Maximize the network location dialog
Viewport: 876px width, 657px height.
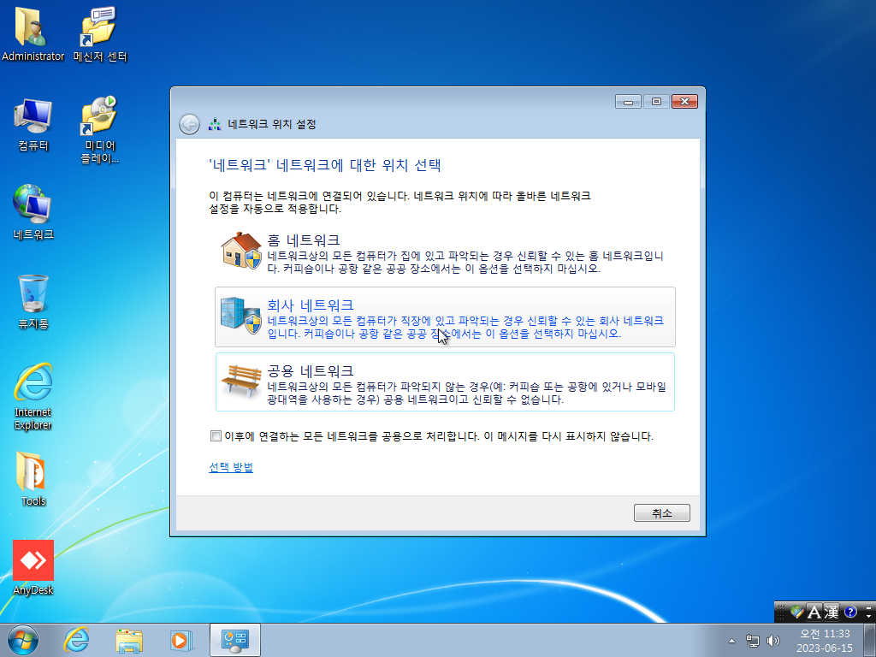click(x=656, y=102)
